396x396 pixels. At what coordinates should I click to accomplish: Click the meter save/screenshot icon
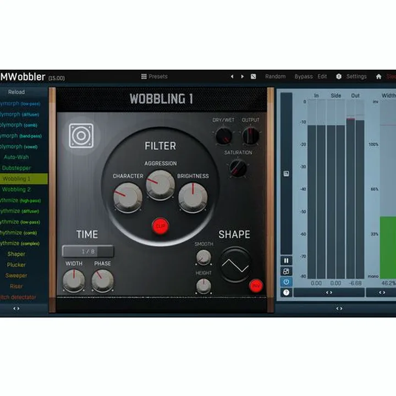point(286,173)
